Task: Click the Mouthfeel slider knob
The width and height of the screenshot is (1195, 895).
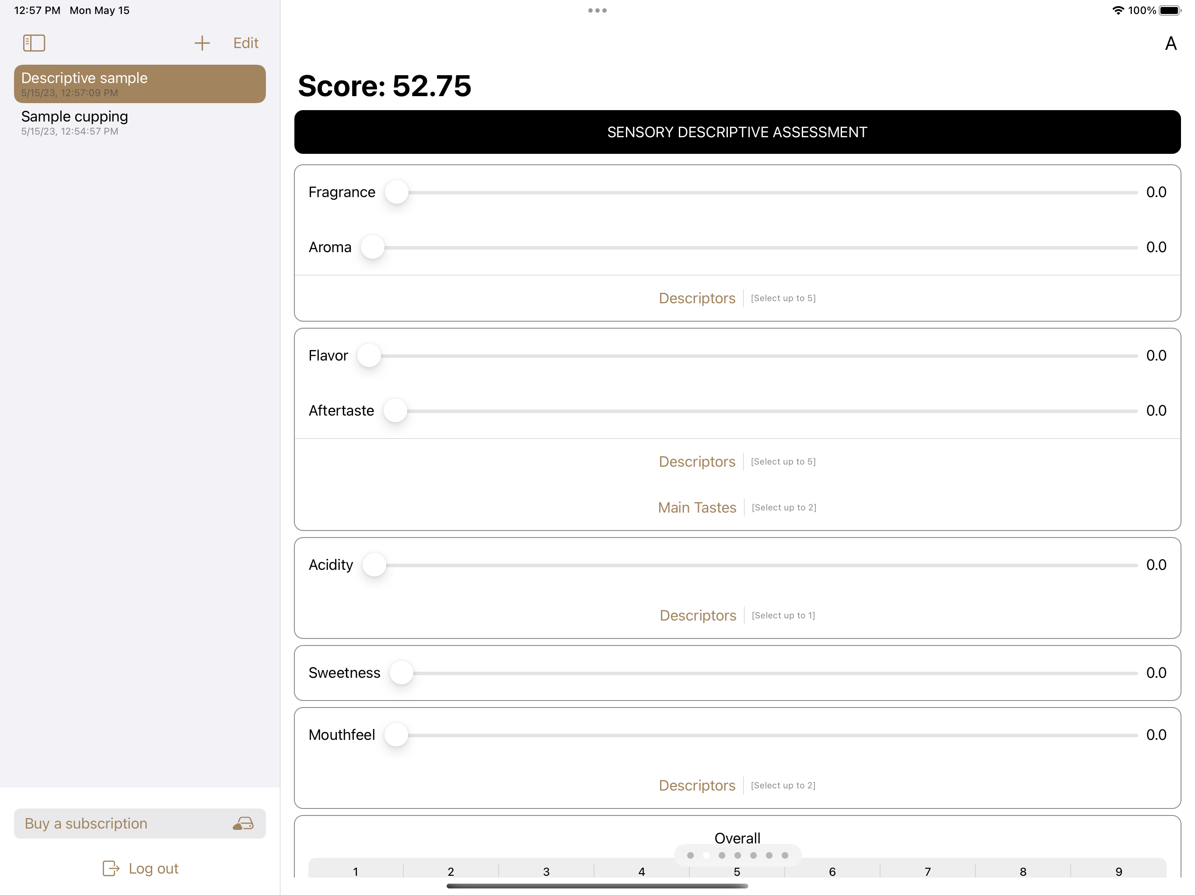Action: 397,735
